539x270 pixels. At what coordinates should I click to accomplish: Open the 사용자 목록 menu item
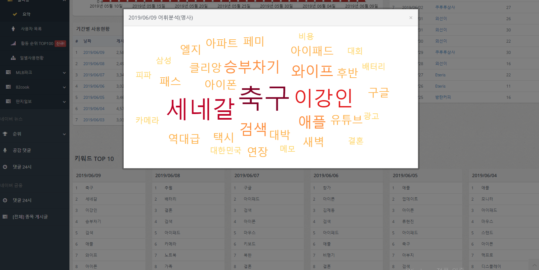(x=31, y=29)
